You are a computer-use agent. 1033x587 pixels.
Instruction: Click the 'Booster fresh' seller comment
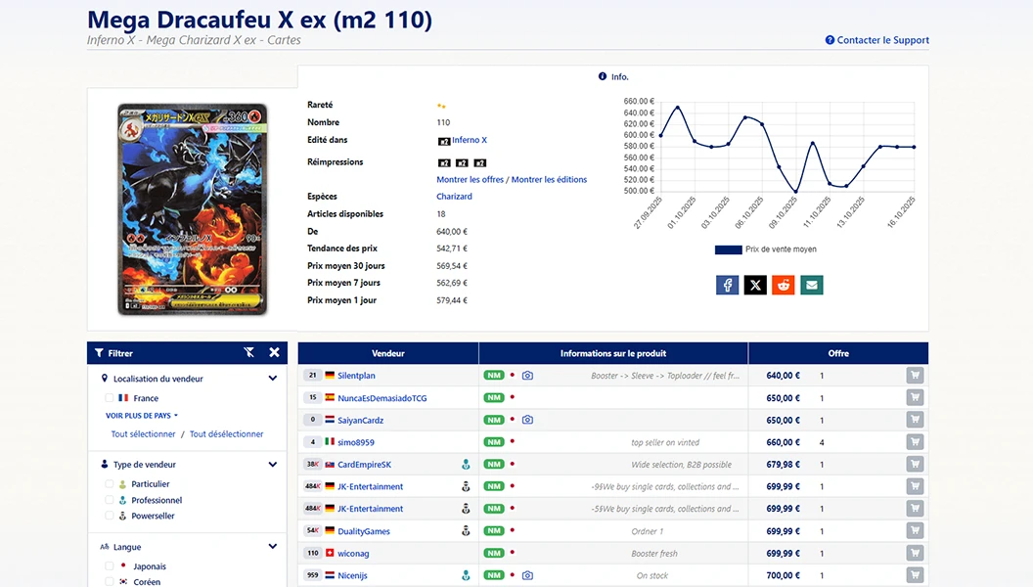tap(654, 554)
